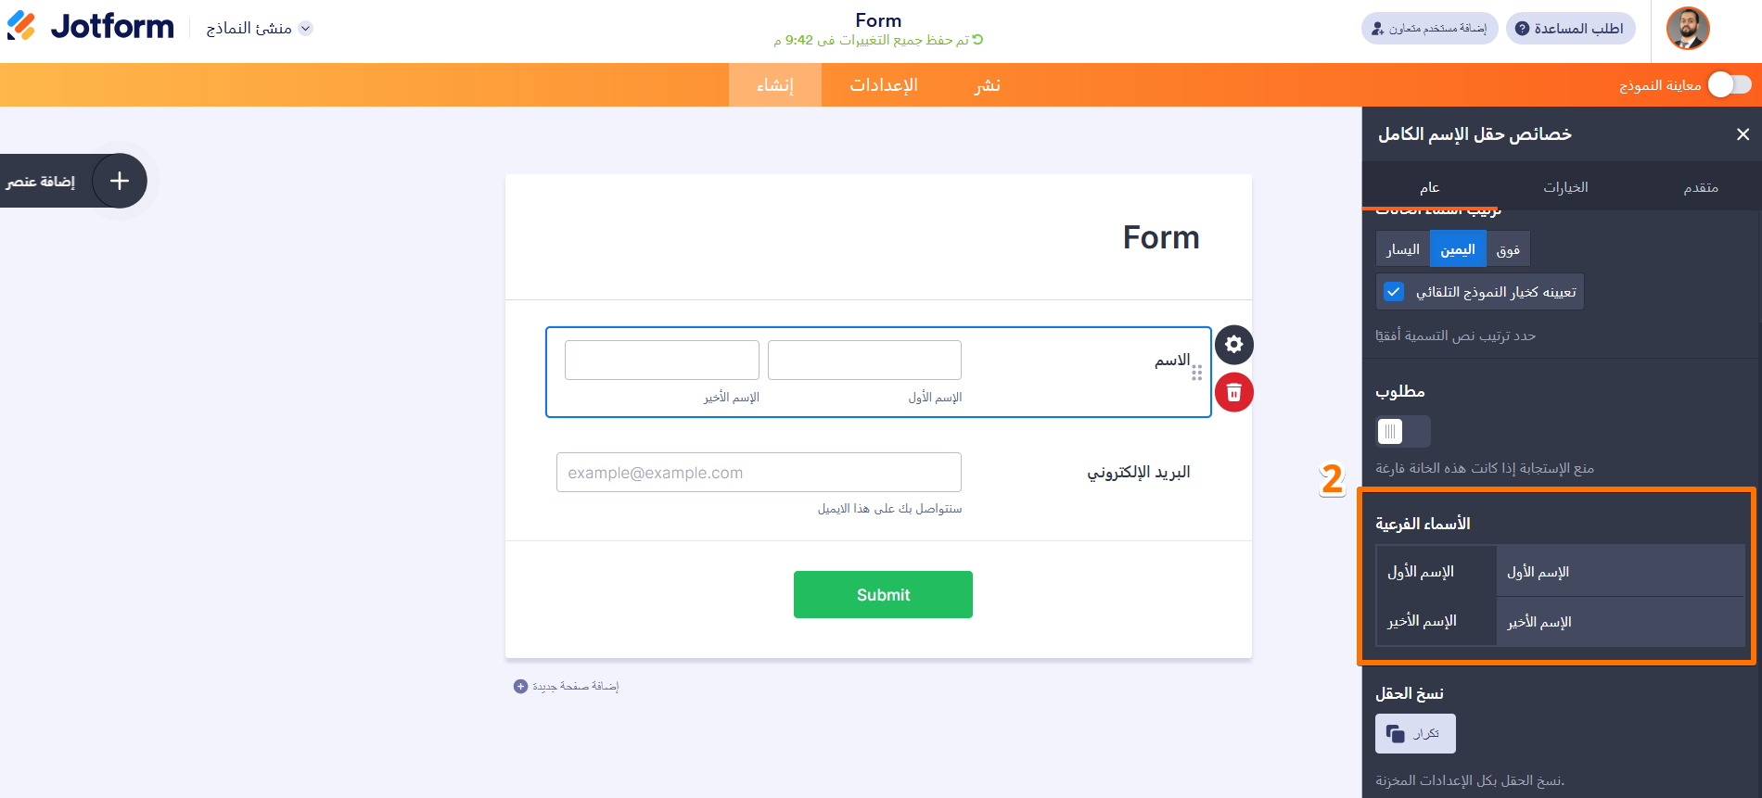Click the green Submit button
The width and height of the screenshot is (1762, 798).
click(883, 595)
